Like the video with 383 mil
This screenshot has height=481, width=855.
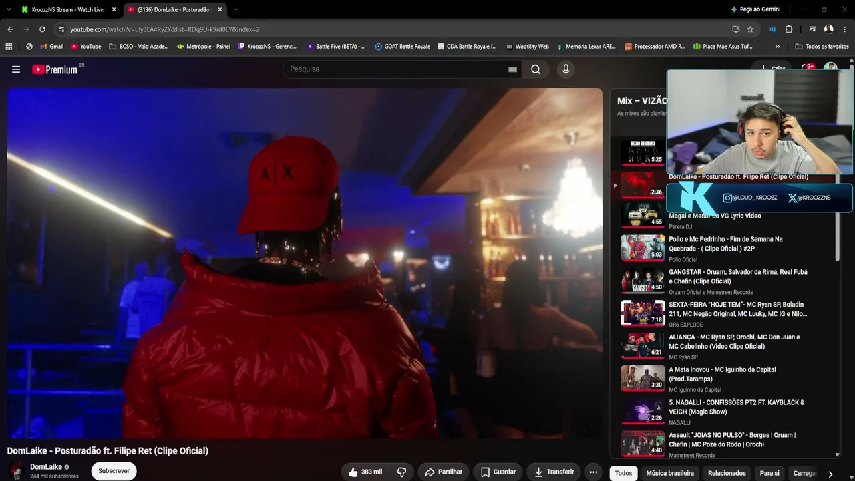click(365, 472)
